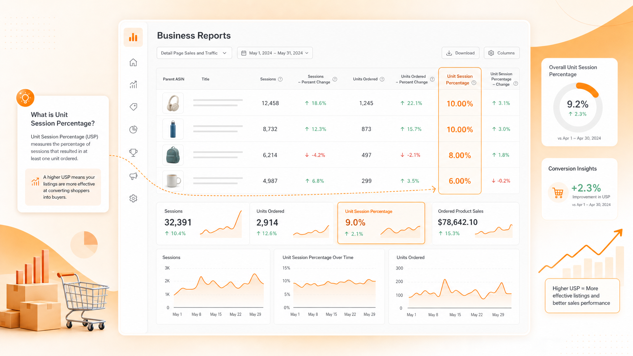This screenshot has width=633, height=356.
Task: Click the 22.1% units ordered change cell
Action: (x=411, y=103)
